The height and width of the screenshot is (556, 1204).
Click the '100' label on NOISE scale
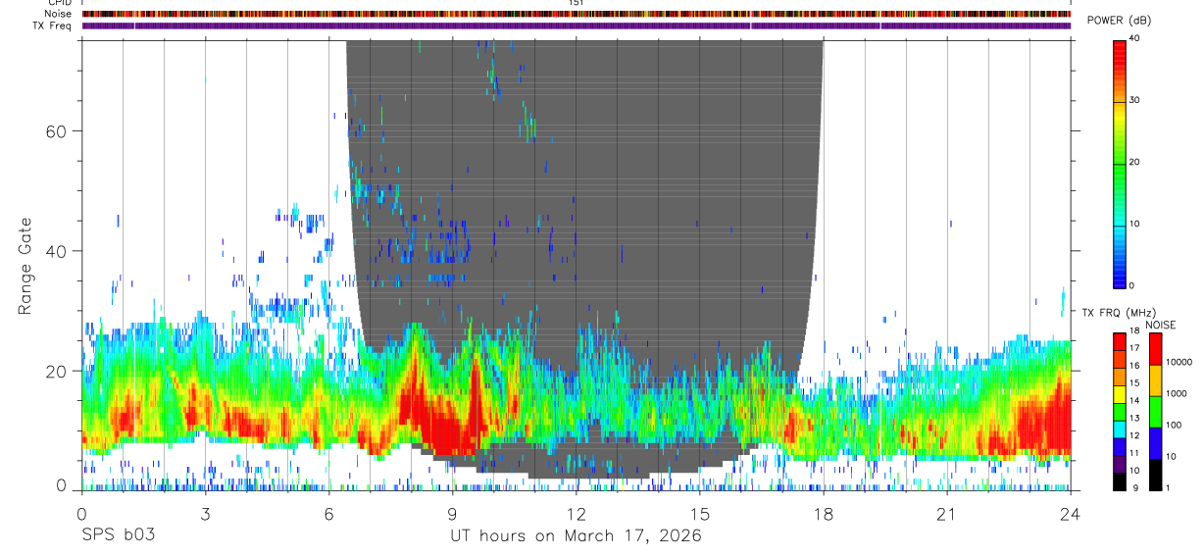pyautogui.click(x=1172, y=425)
